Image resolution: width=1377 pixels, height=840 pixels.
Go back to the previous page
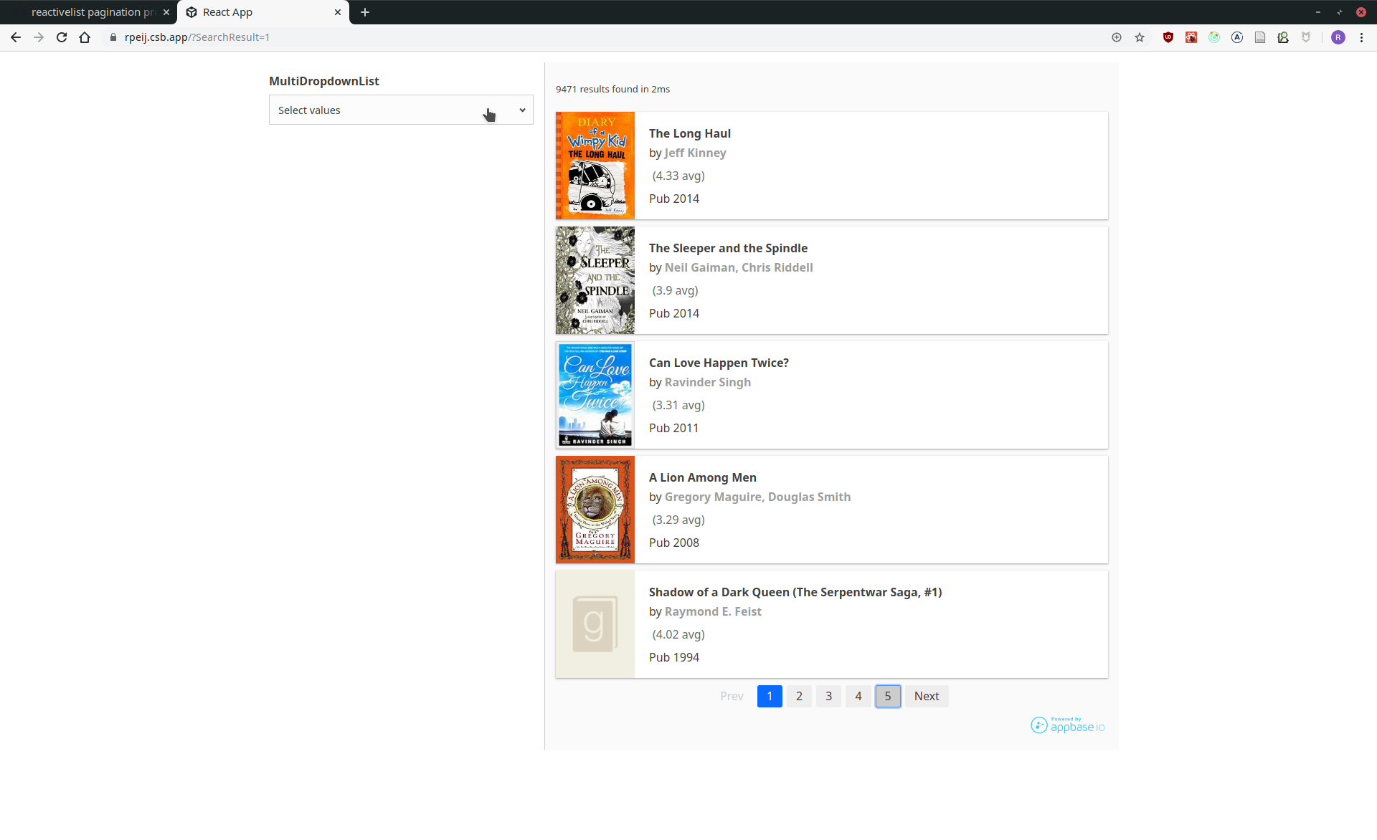(x=16, y=37)
